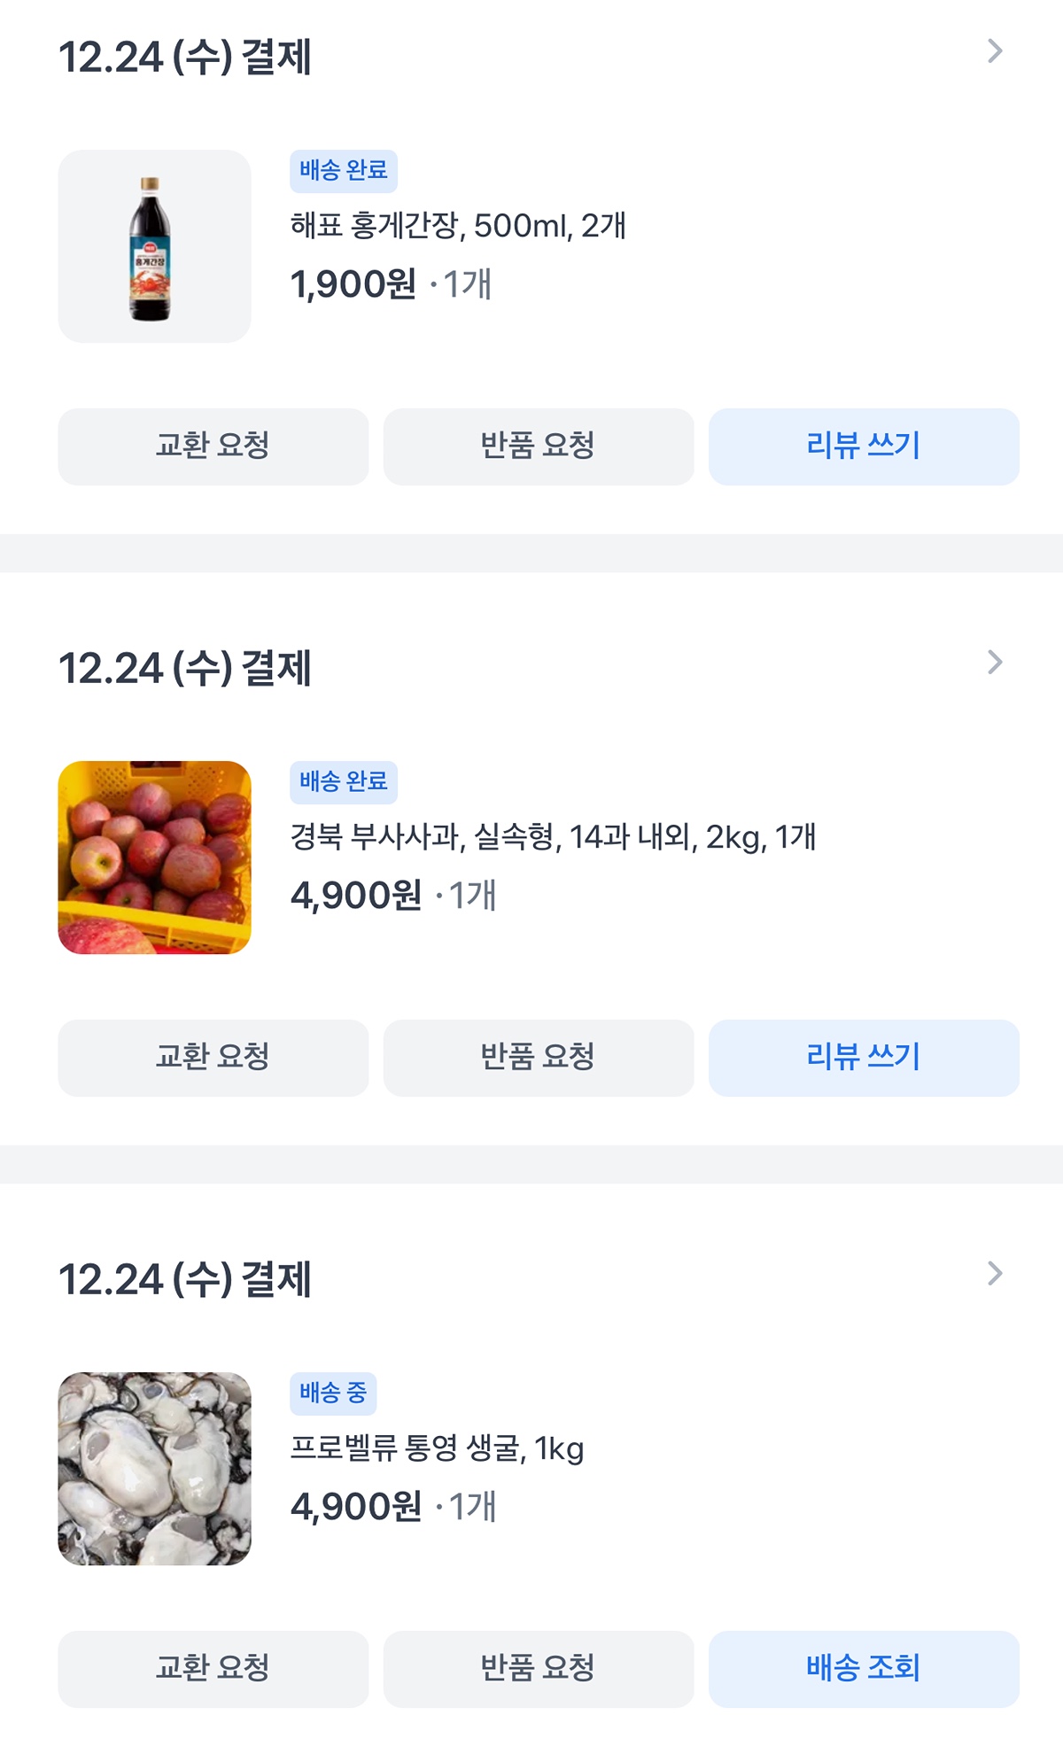The height and width of the screenshot is (1754, 1063).
Task: Open the 통영 생굴 oyster thumbnail
Action: pos(155,1469)
